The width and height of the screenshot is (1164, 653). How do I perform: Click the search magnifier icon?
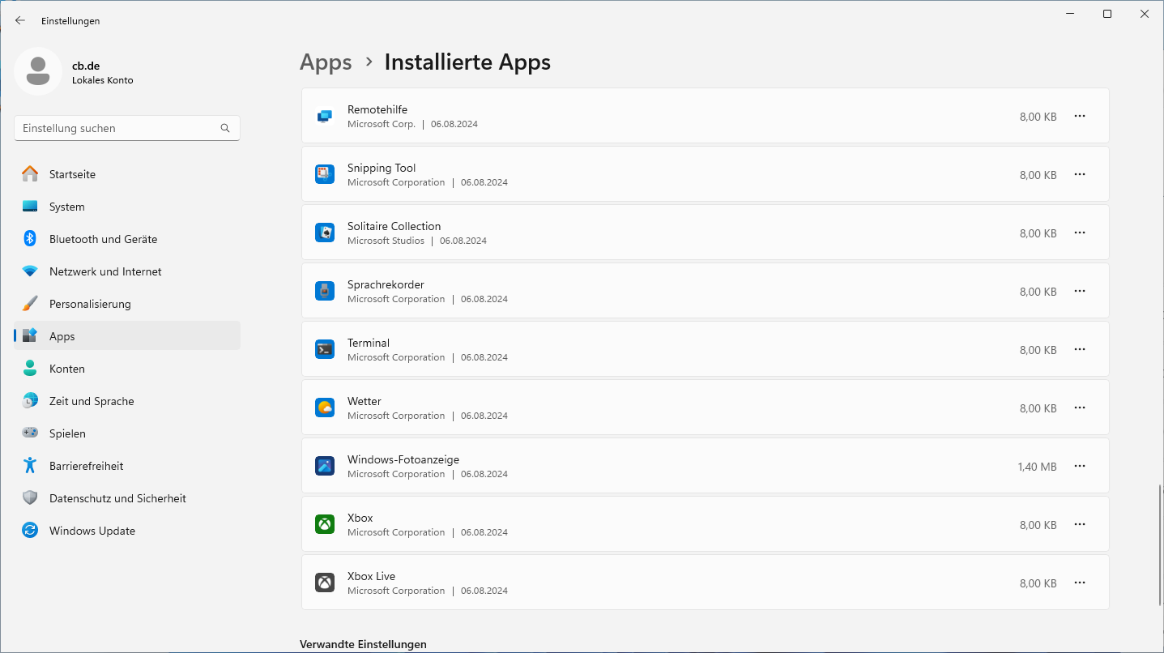coord(225,128)
